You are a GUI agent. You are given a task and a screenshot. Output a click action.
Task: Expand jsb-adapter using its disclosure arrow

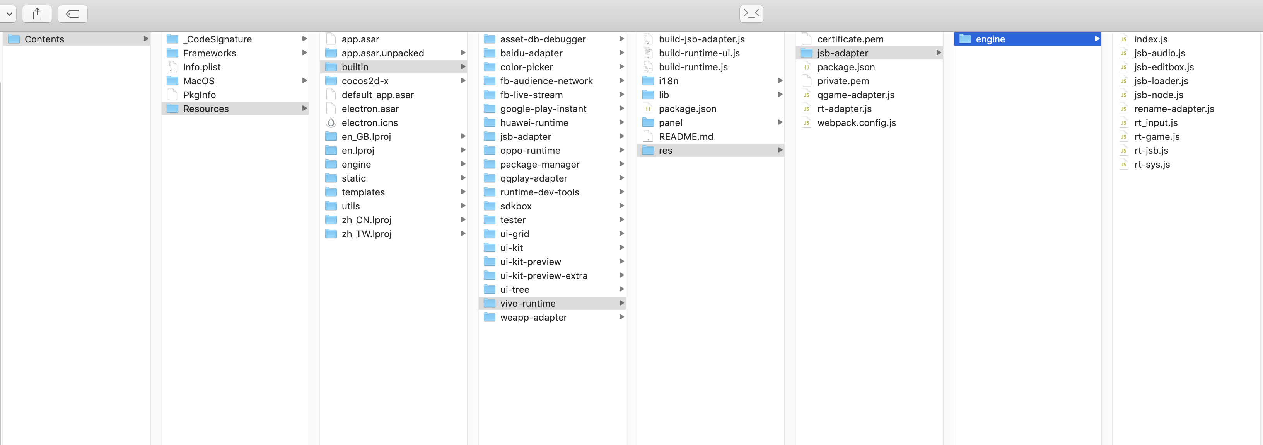pyautogui.click(x=939, y=53)
